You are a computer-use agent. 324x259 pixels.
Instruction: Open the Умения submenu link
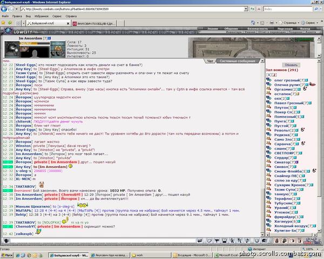pyautogui.click(x=249, y=32)
